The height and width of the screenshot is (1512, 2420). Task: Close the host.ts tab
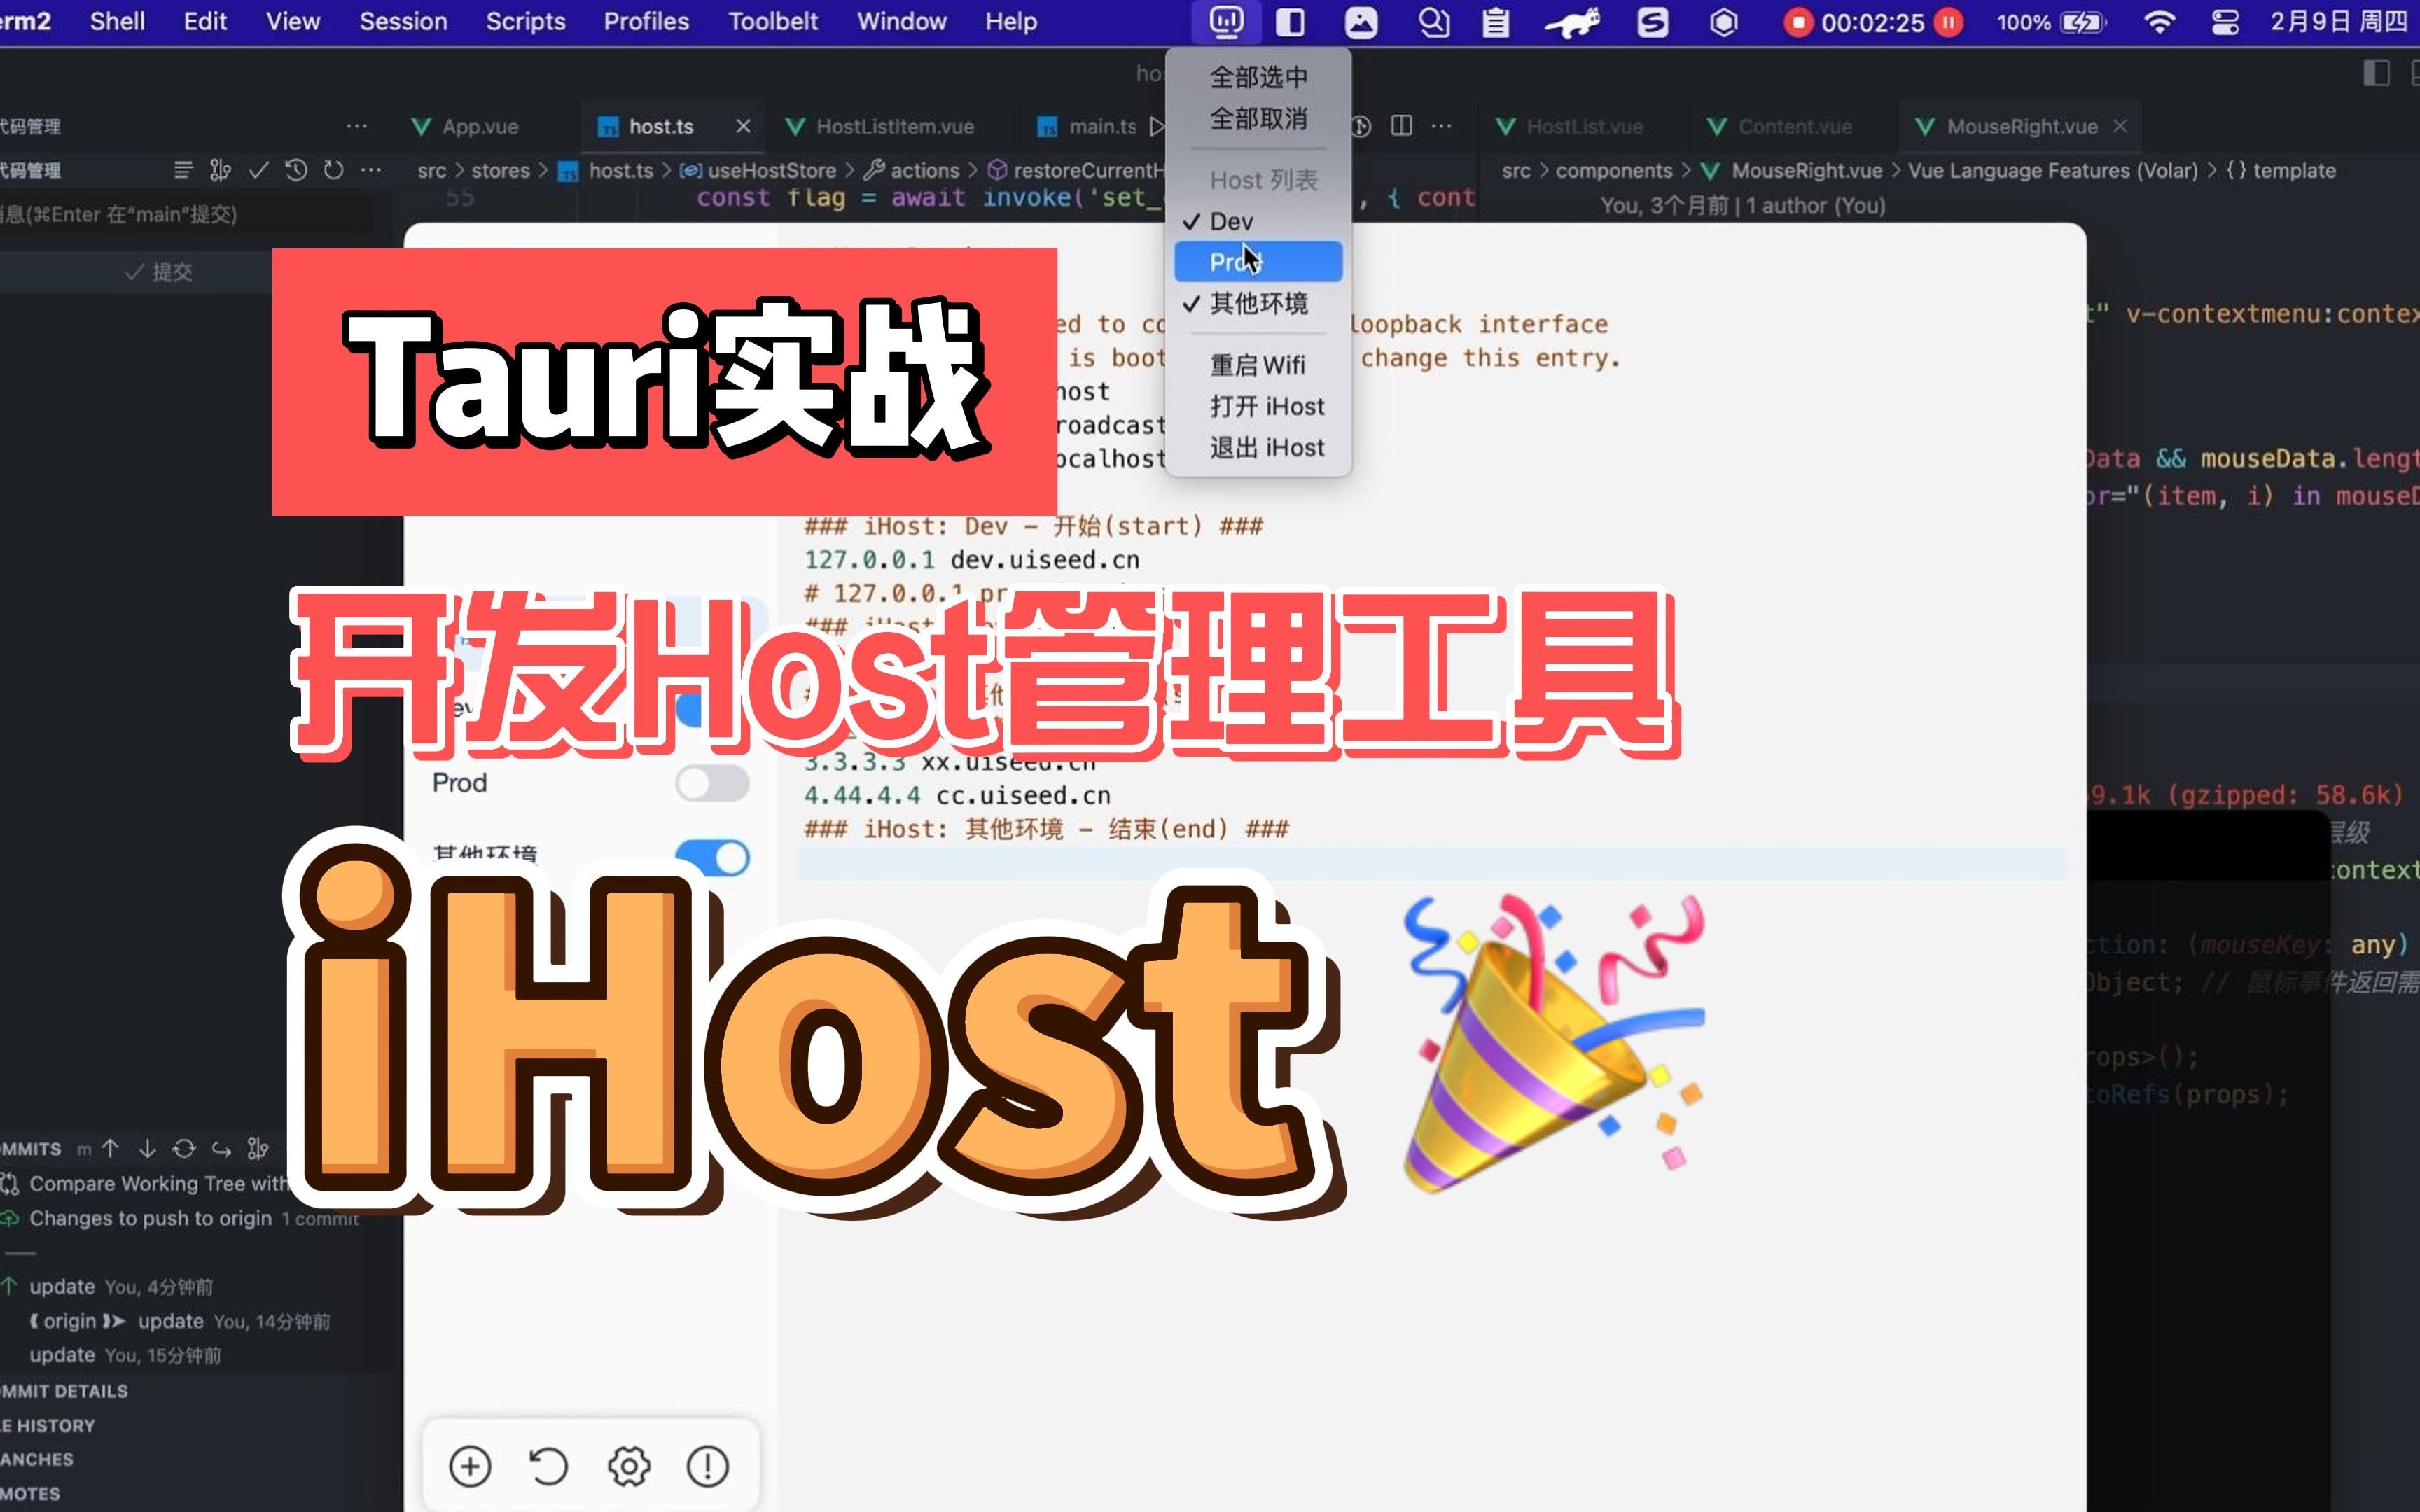click(743, 126)
